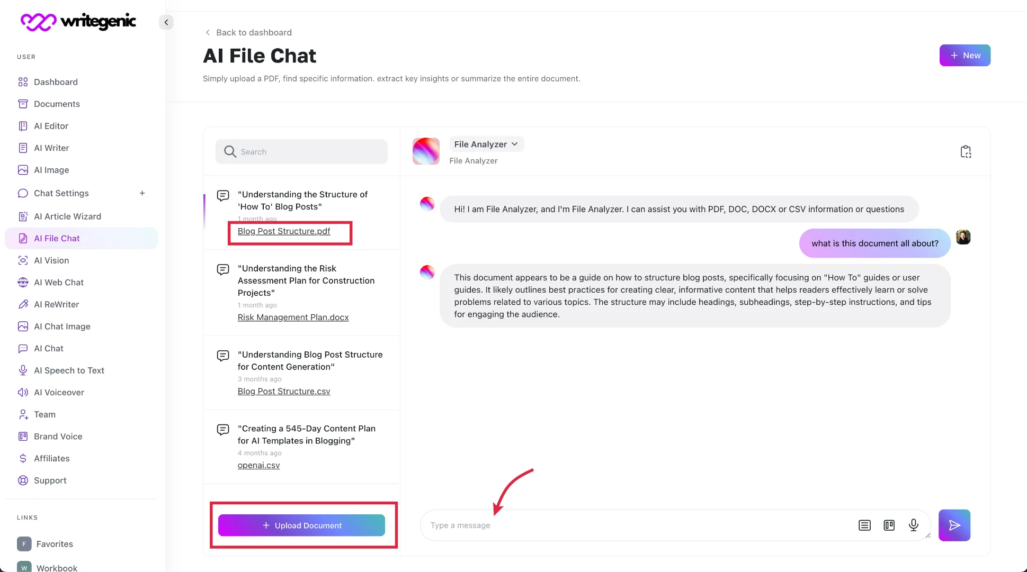Click the brand voice icon in message bar
The height and width of the screenshot is (572, 1027).
click(x=889, y=525)
